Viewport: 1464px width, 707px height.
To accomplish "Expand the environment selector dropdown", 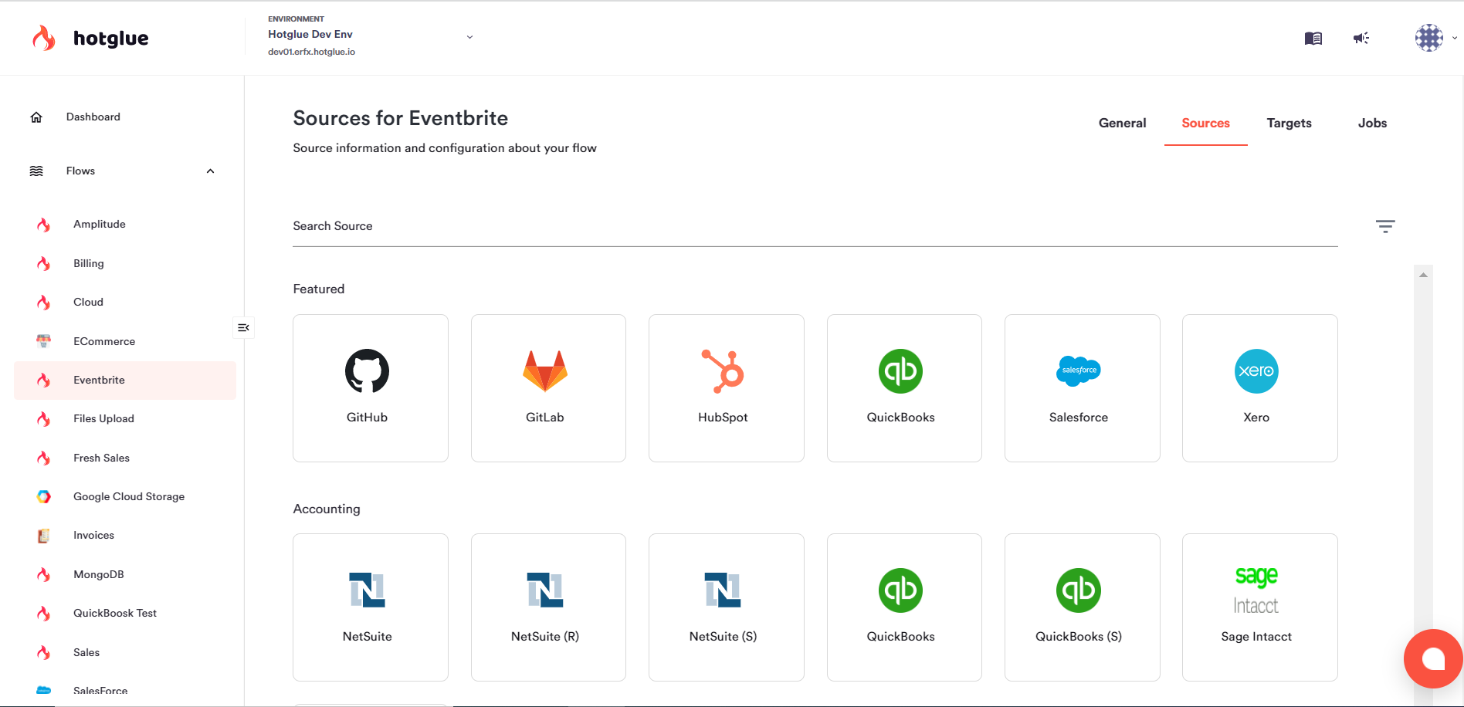I will pyautogui.click(x=469, y=37).
